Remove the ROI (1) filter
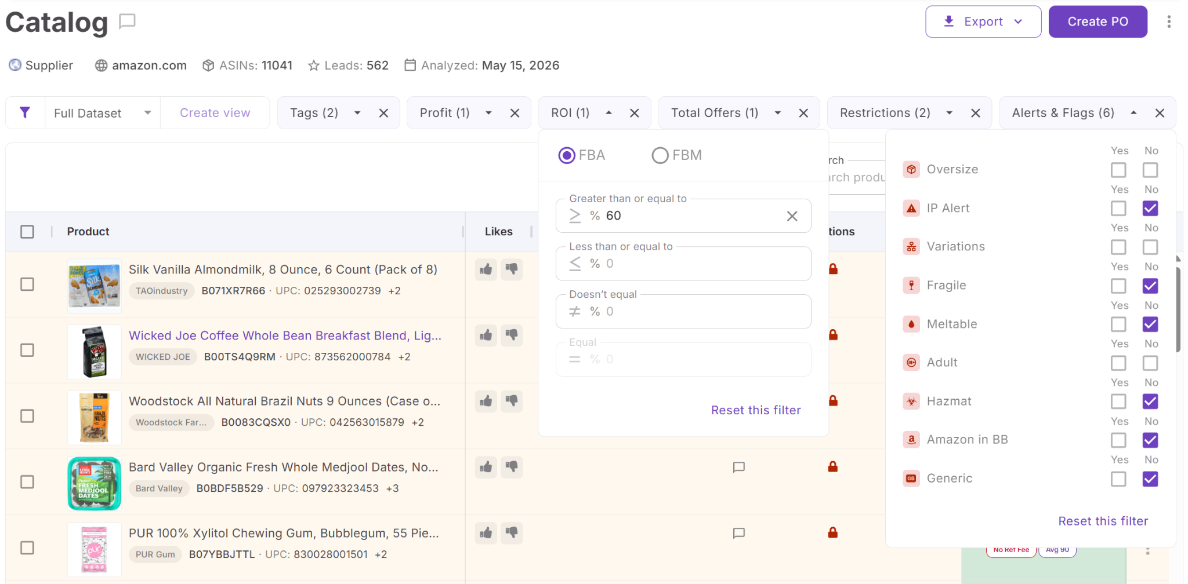1188x584 pixels. (x=635, y=113)
